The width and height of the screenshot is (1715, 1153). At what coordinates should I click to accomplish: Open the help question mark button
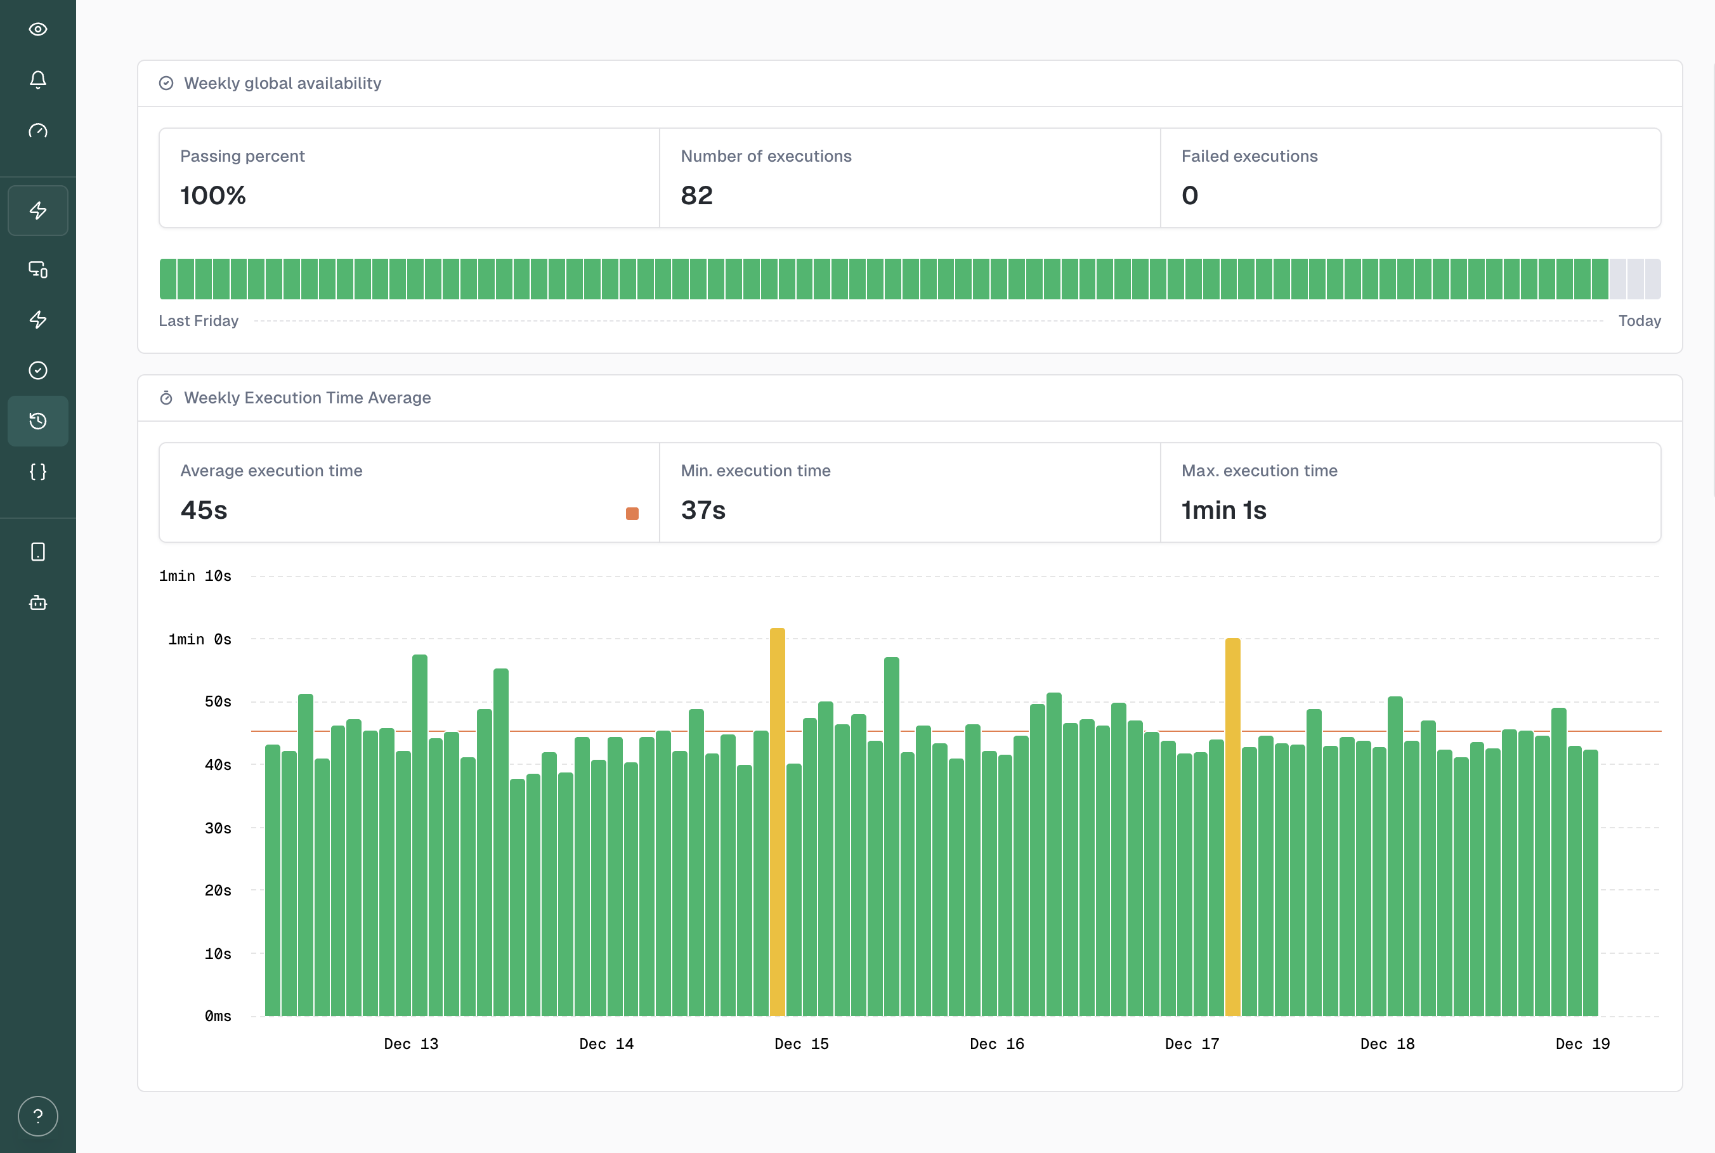(37, 1116)
